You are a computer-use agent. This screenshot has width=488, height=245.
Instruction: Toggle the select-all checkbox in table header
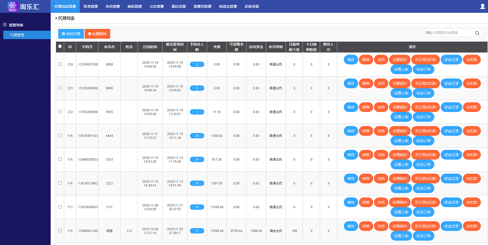[60, 46]
